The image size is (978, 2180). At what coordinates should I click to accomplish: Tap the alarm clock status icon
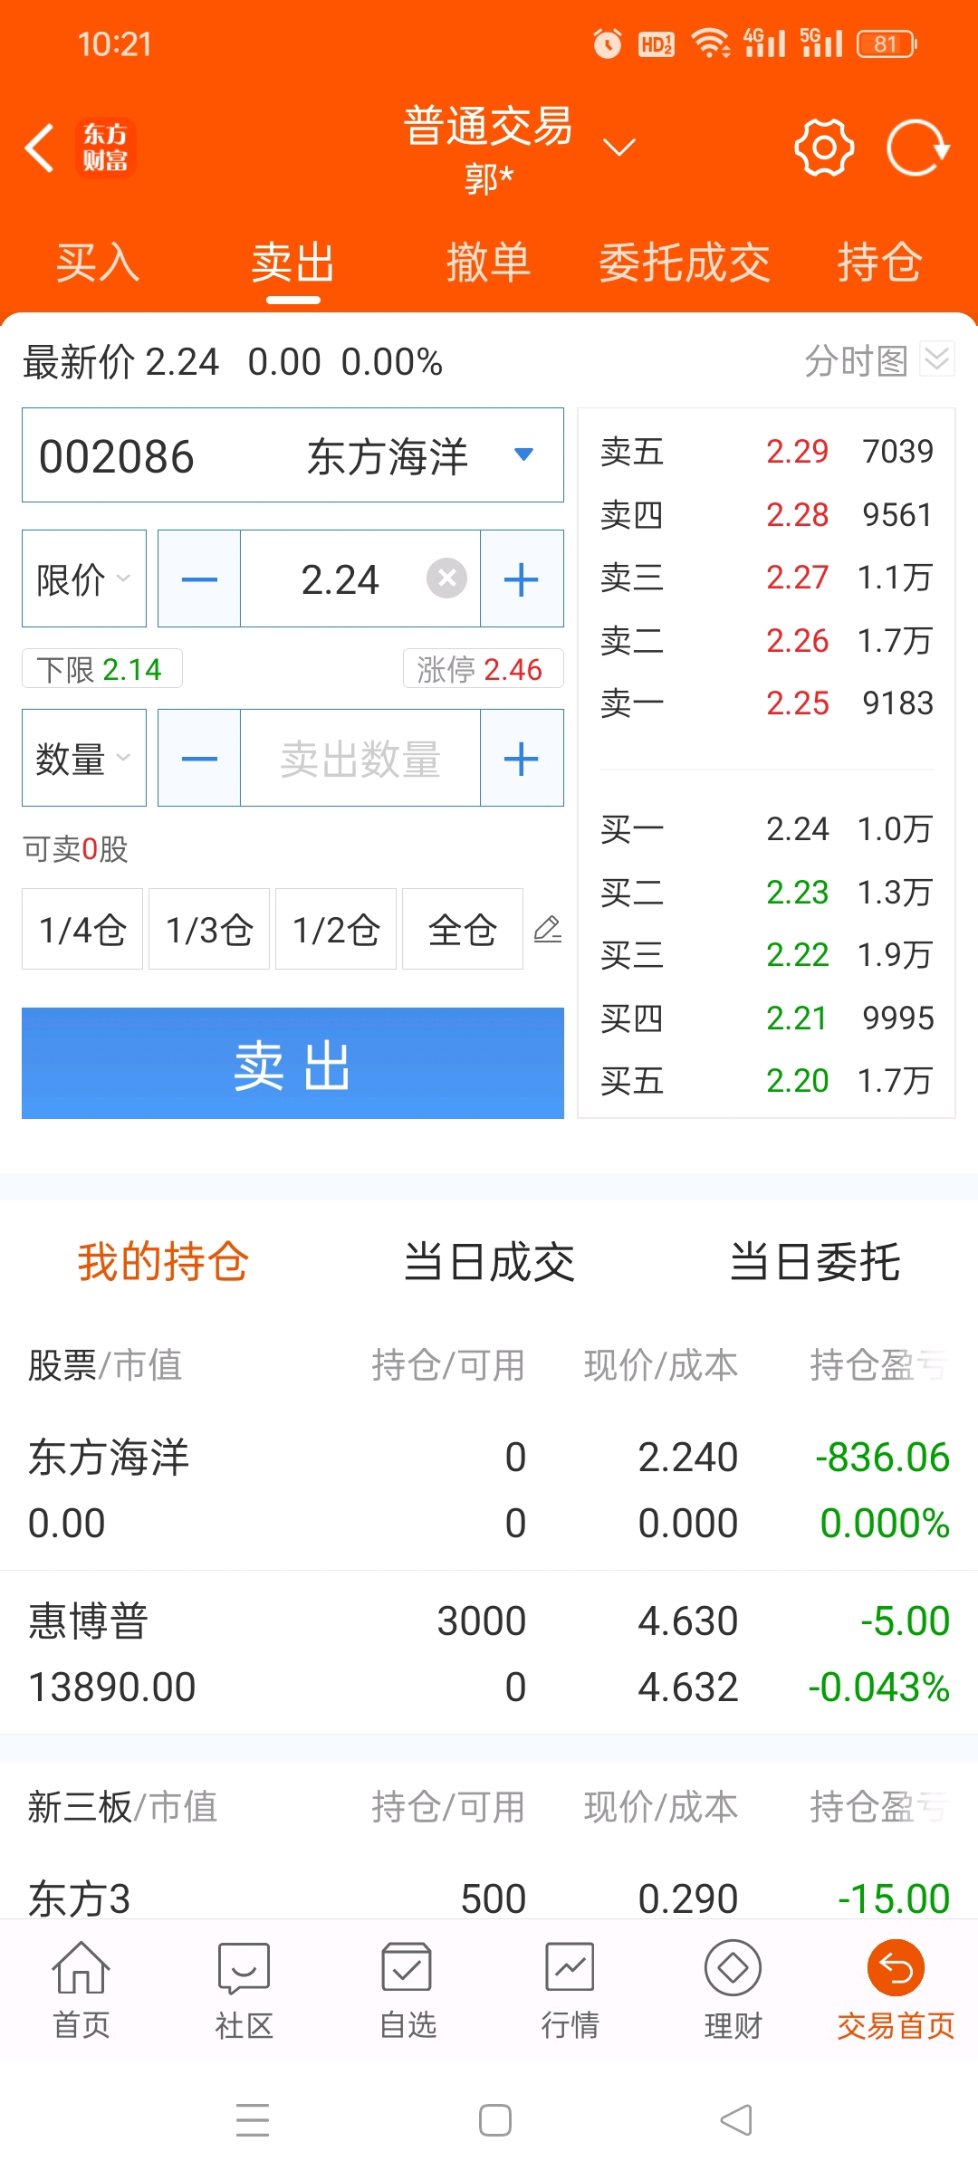(608, 43)
